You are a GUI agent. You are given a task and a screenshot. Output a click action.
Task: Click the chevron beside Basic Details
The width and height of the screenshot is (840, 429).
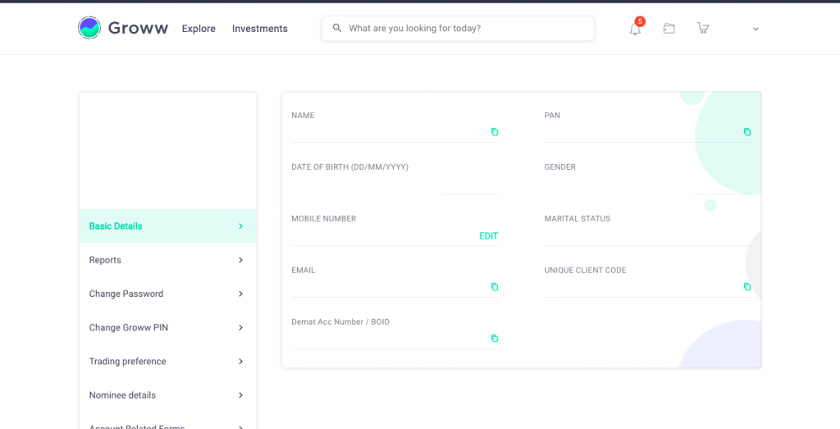[240, 226]
